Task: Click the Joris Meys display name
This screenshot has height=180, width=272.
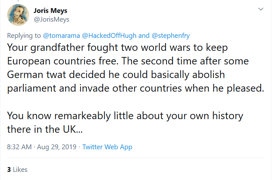Action: [x=50, y=11]
